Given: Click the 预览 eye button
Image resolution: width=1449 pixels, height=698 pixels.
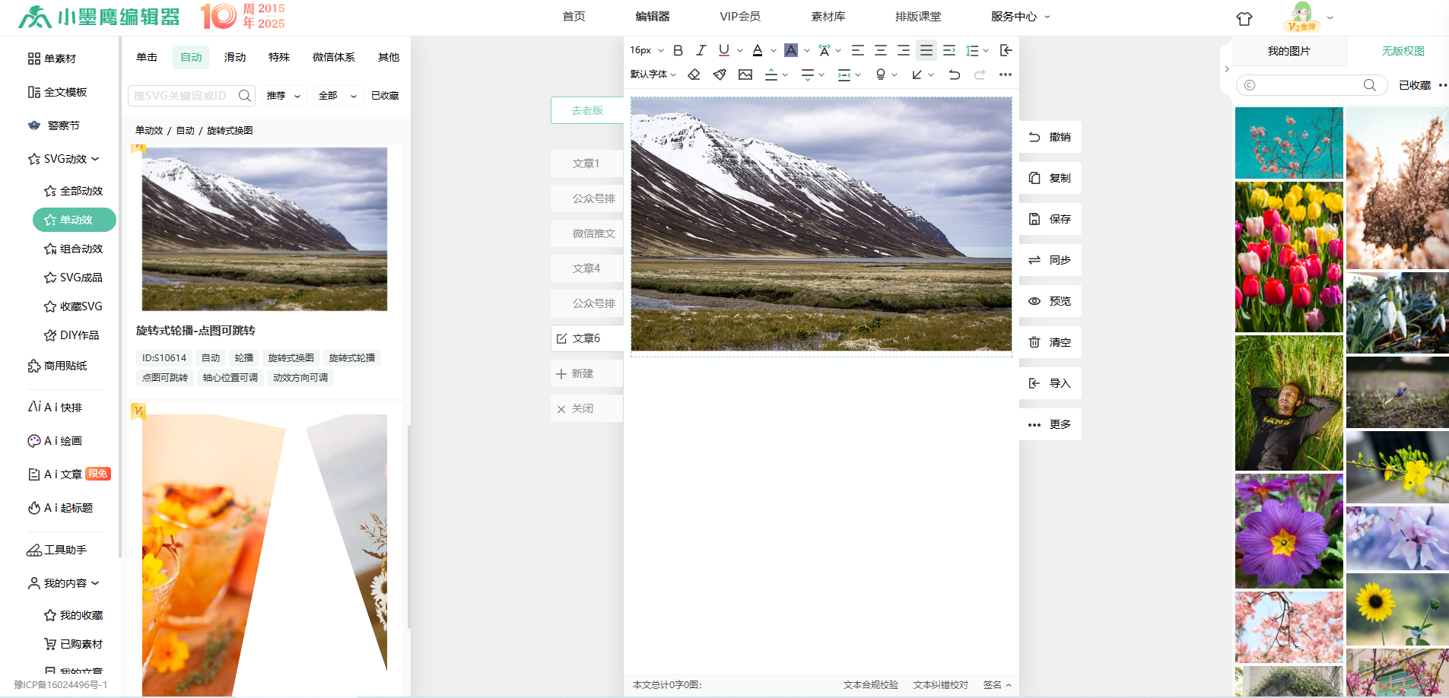Looking at the screenshot, I should coord(1050,301).
